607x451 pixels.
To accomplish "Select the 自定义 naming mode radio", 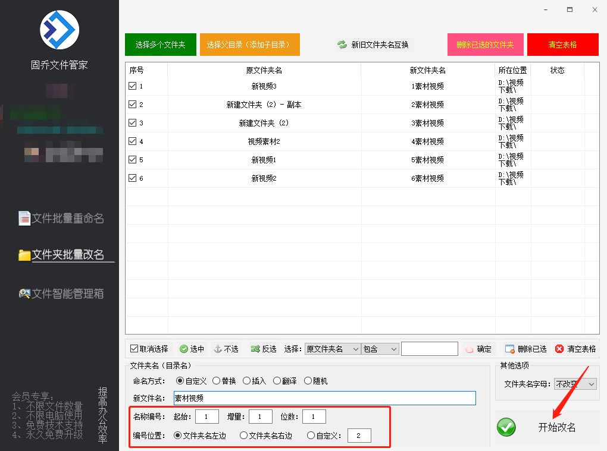I will (180, 381).
